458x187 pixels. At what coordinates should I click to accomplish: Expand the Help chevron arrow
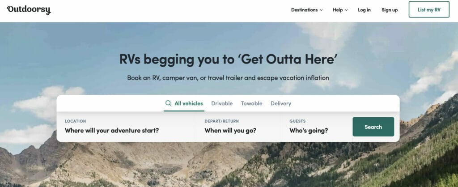(x=346, y=10)
